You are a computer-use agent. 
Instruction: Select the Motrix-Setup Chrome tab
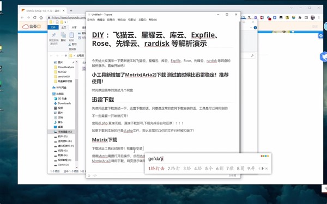pyautogui.click(x=43, y=11)
